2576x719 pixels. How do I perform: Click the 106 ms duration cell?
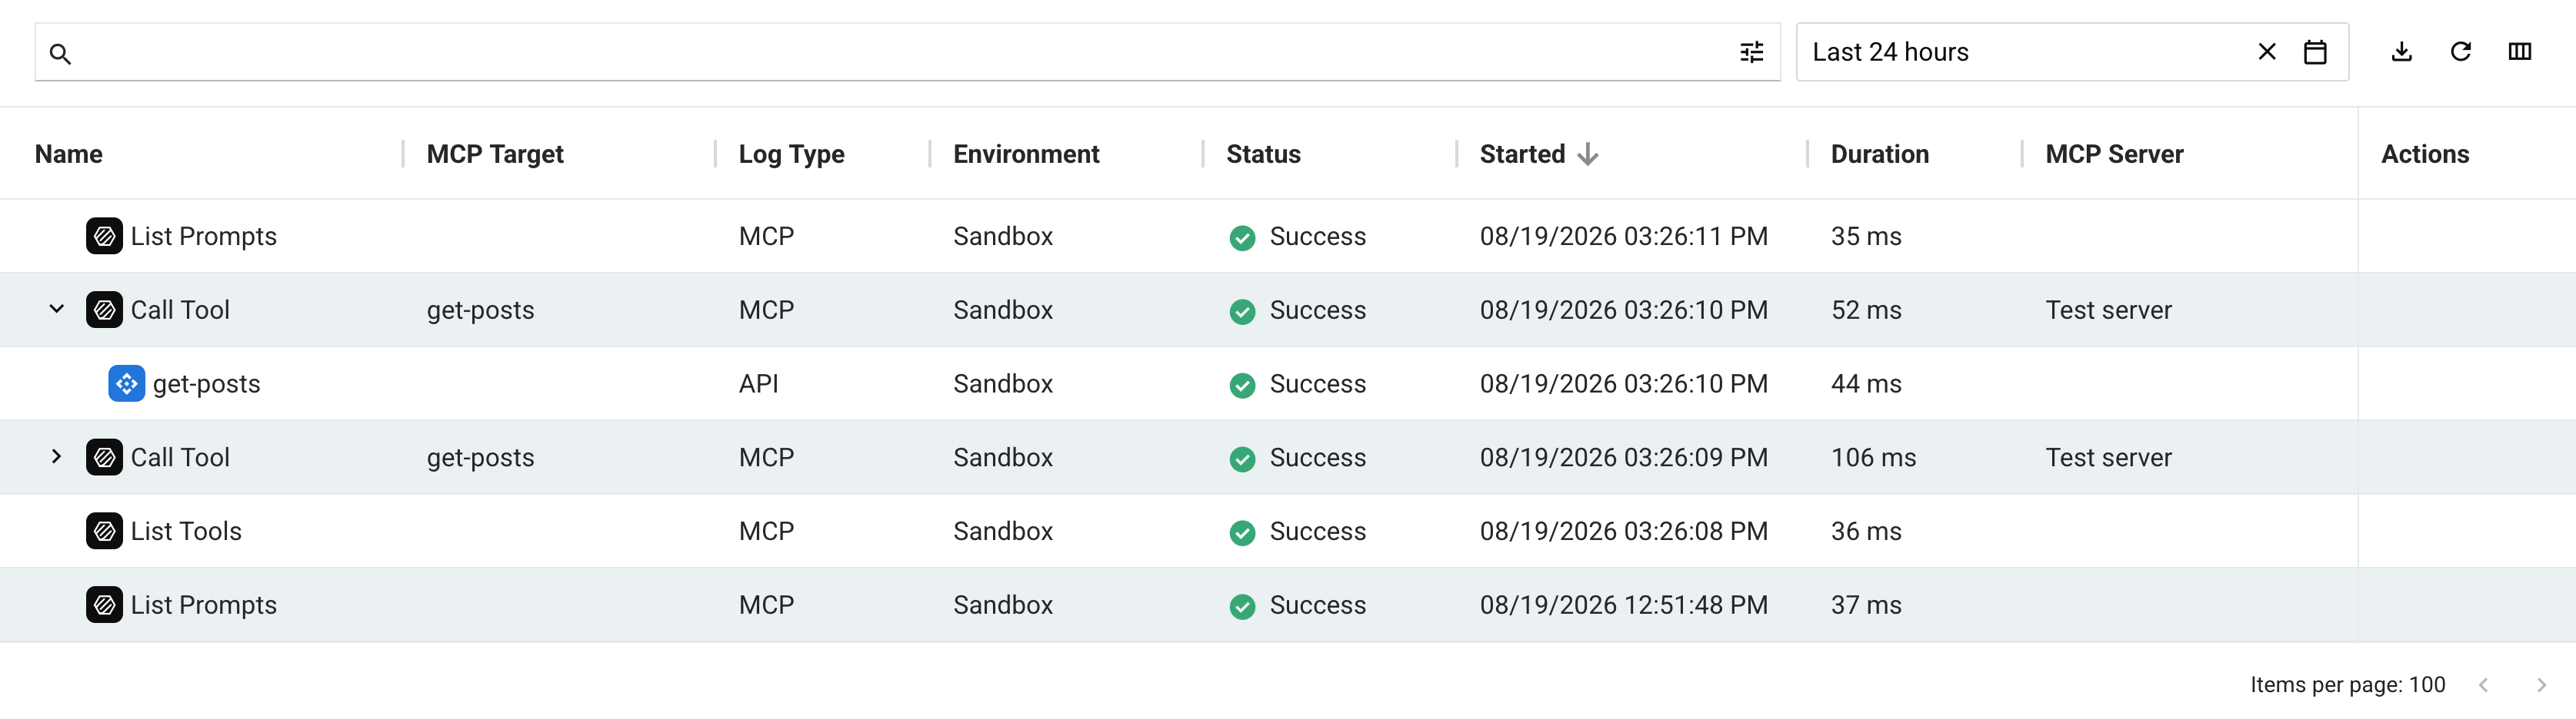point(1873,457)
